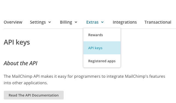Click the words 'MailChimp's features' in description
Viewport: 176px width, 103px height.
click(145, 76)
